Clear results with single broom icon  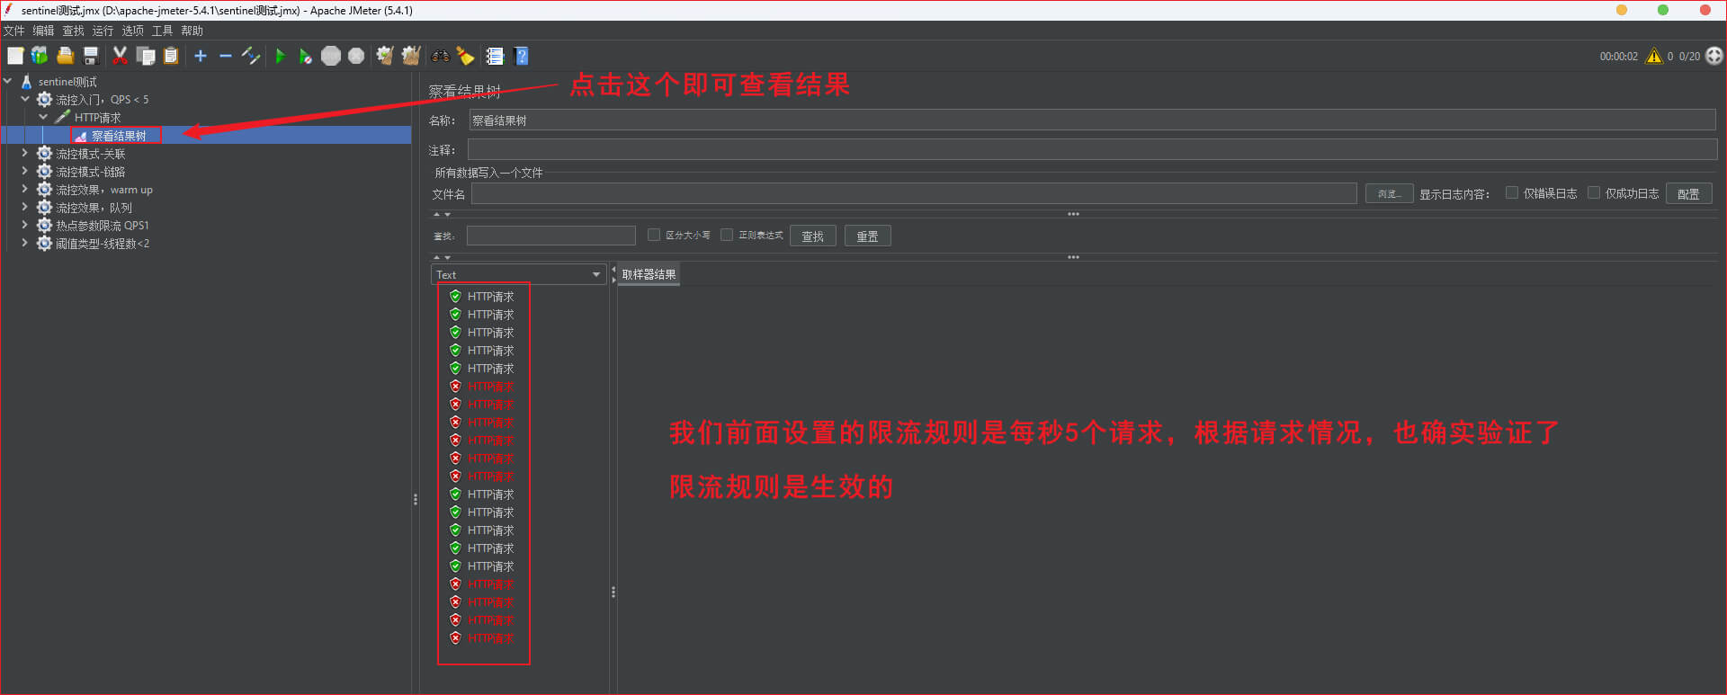point(385,56)
